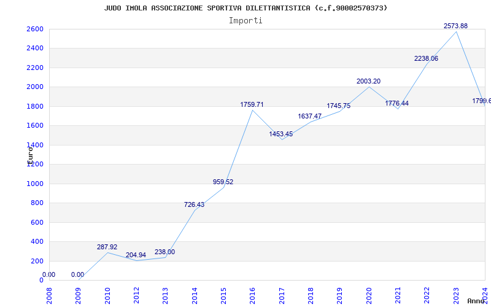The height and width of the screenshot is (307, 491).
Task: Select the 287.92 data label
Action: [x=107, y=247]
